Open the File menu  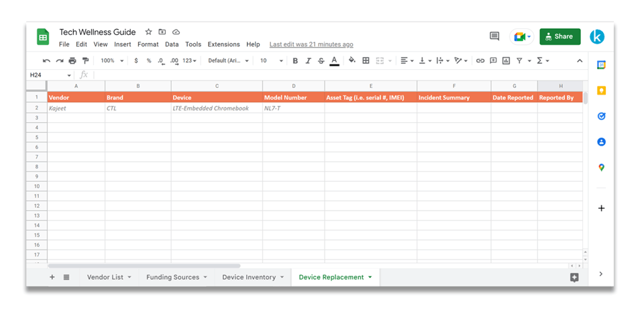click(64, 44)
